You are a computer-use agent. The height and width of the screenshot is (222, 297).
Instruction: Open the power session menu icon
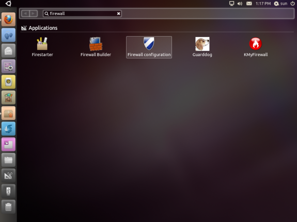coord(292,4)
